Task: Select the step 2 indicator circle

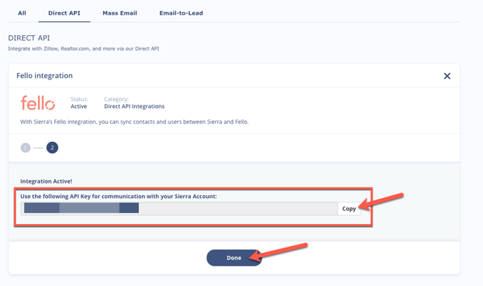Action: (53, 148)
